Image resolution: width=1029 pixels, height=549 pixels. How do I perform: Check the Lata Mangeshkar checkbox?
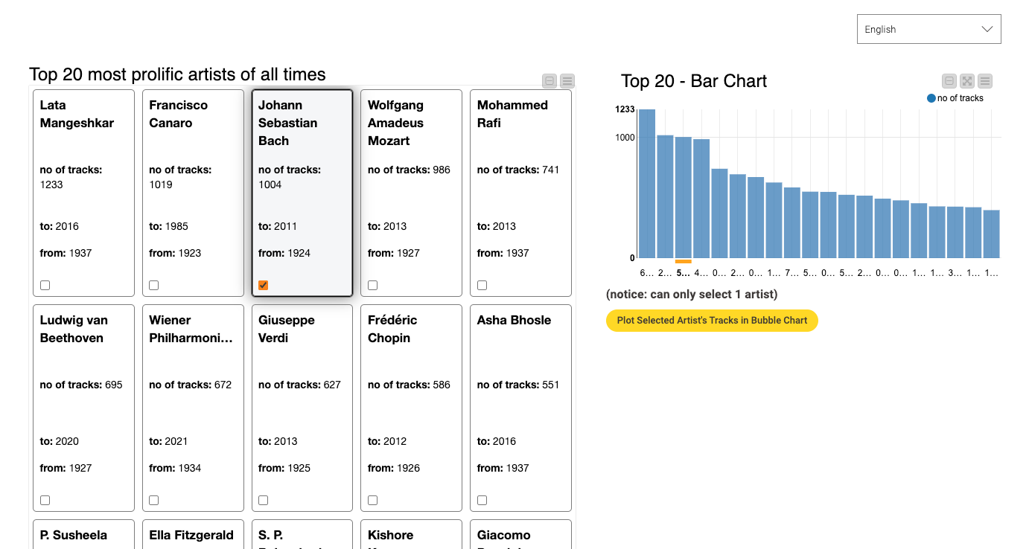[45, 285]
